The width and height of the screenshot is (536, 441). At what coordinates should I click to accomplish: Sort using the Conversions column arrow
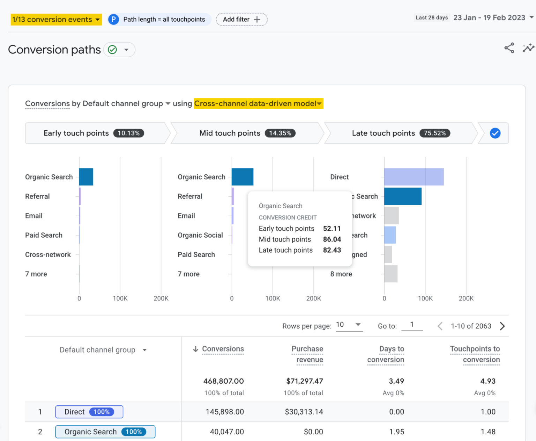point(195,349)
